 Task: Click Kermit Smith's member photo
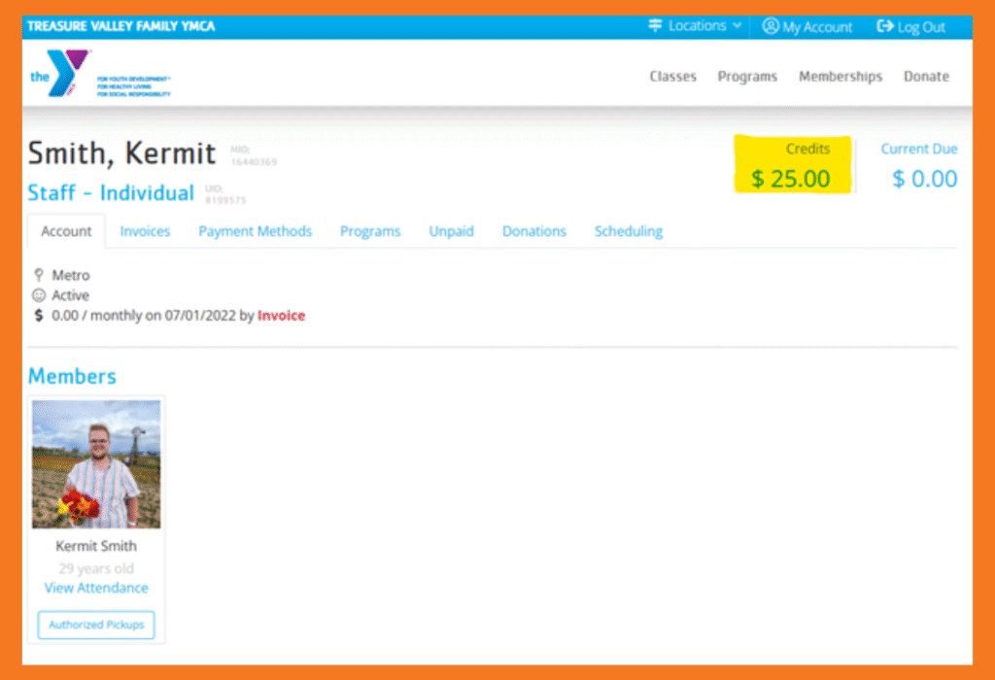[x=96, y=463]
